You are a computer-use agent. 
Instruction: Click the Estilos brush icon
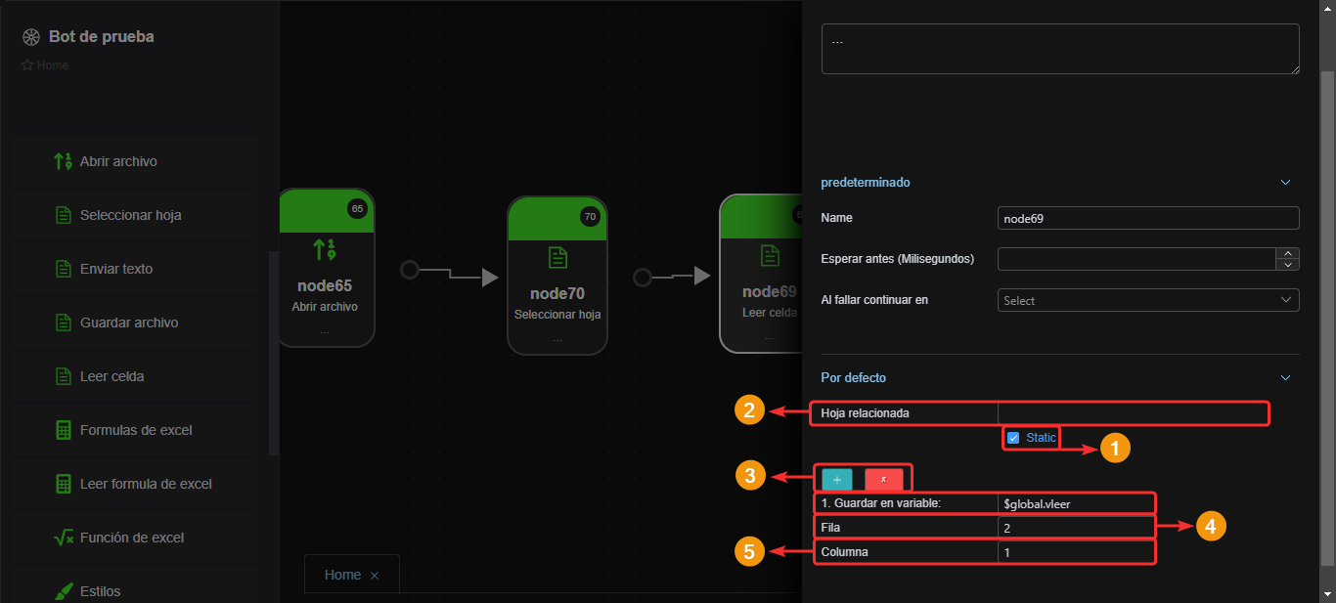64,591
